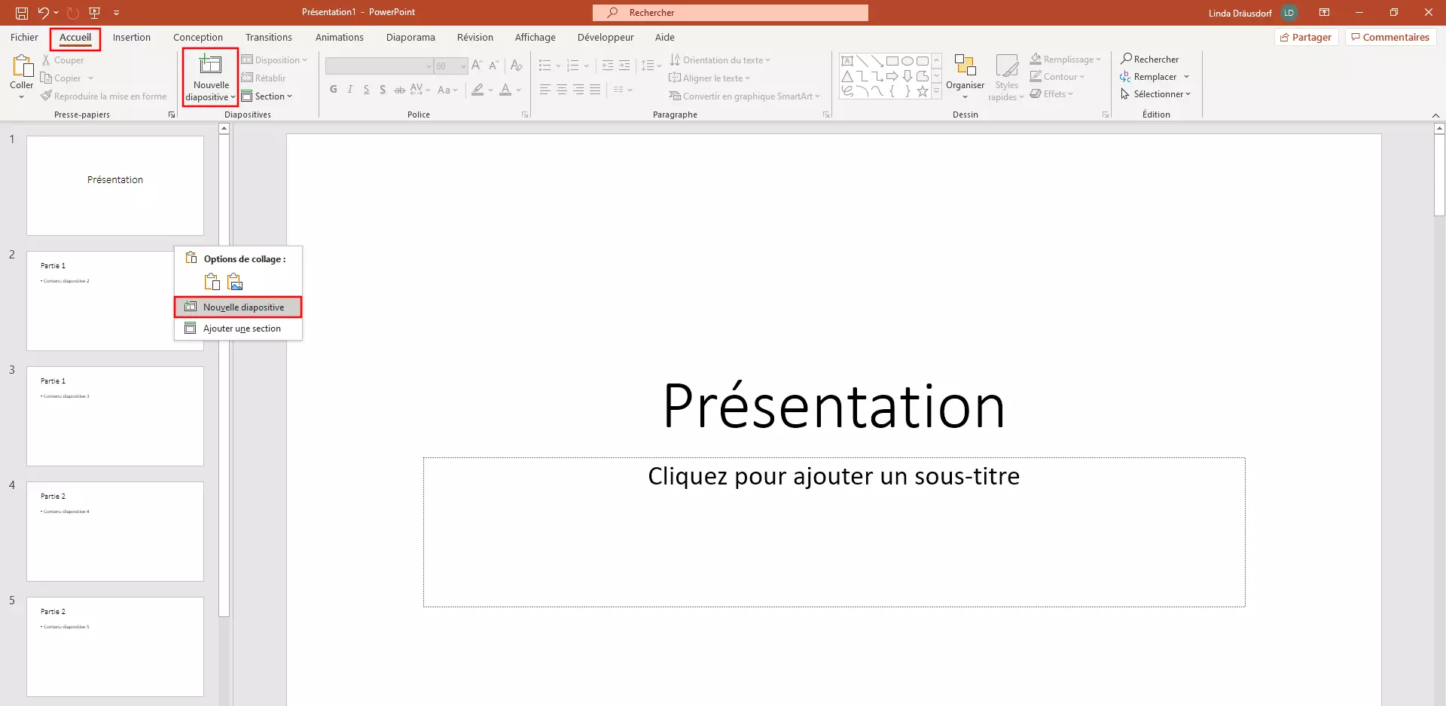The width and height of the screenshot is (1446, 706).
Task: Open the Sélectionner dropdown
Action: tap(1155, 94)
